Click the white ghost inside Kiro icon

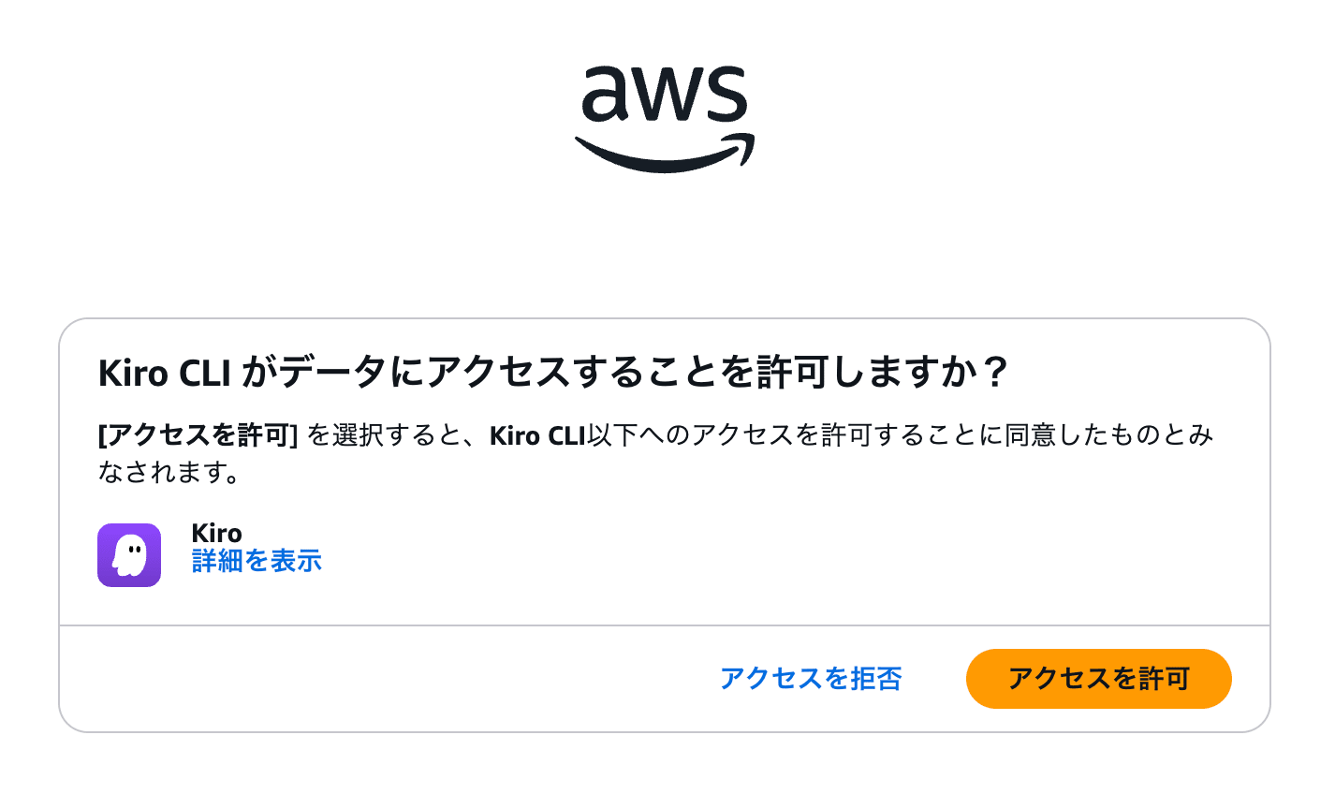pos(129,557)
